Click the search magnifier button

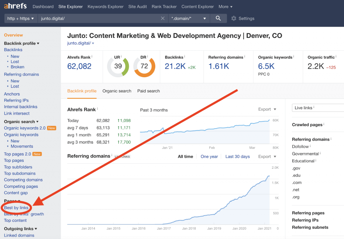point(218,18)
